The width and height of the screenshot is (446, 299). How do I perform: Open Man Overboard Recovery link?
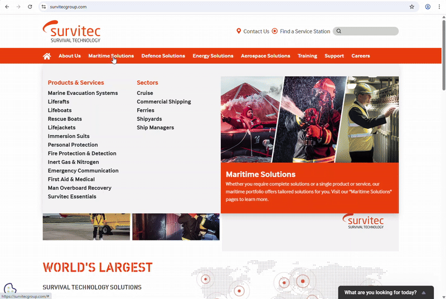click(x=79, y=188)
